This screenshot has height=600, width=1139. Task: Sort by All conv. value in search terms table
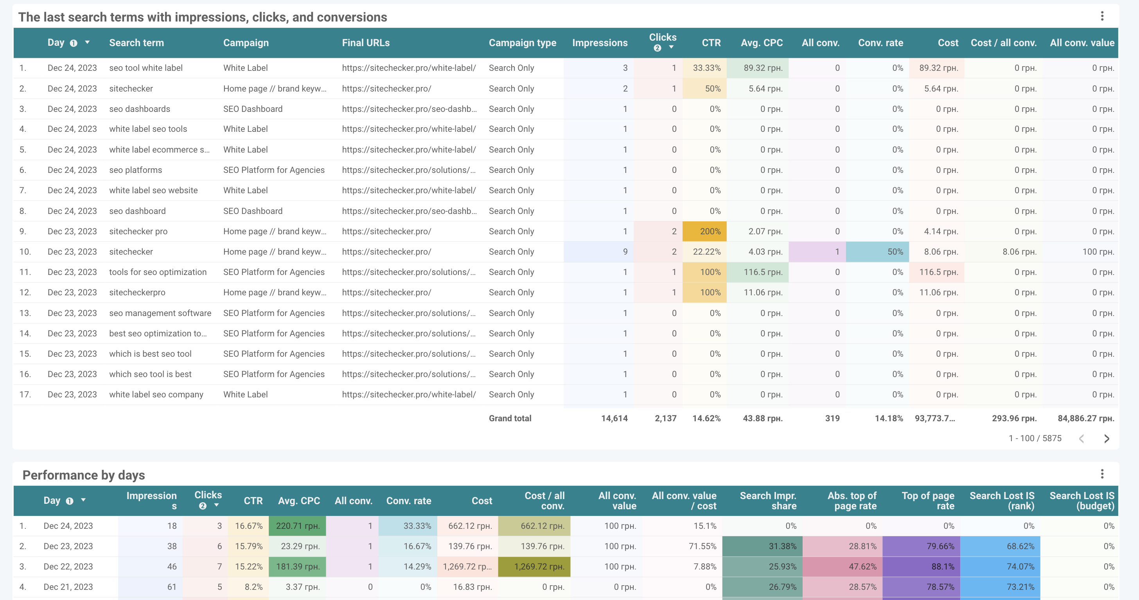(1082, 43)
